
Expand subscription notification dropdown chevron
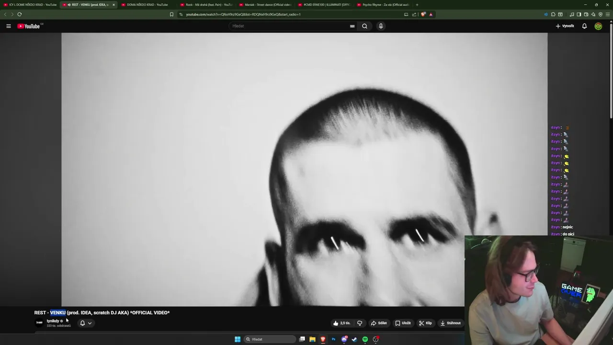click(90, 323)
